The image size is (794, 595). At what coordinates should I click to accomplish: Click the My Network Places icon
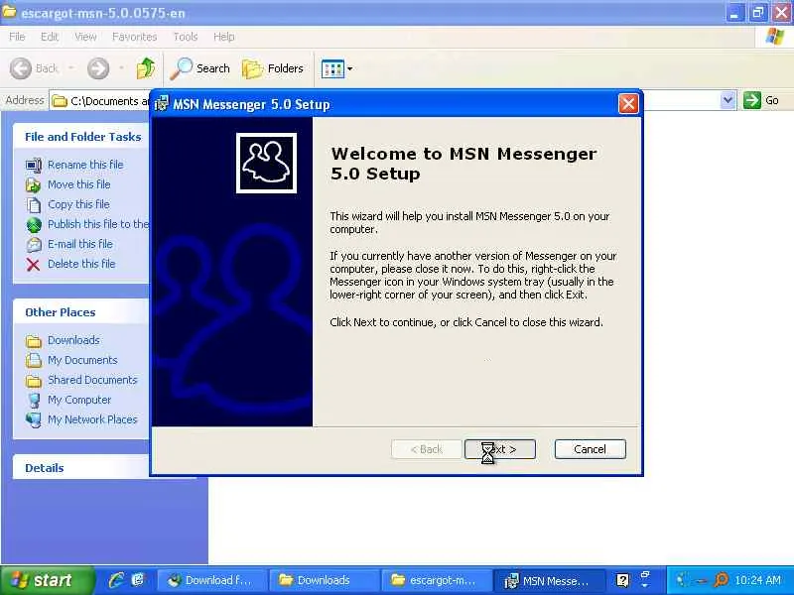(34, 419)
